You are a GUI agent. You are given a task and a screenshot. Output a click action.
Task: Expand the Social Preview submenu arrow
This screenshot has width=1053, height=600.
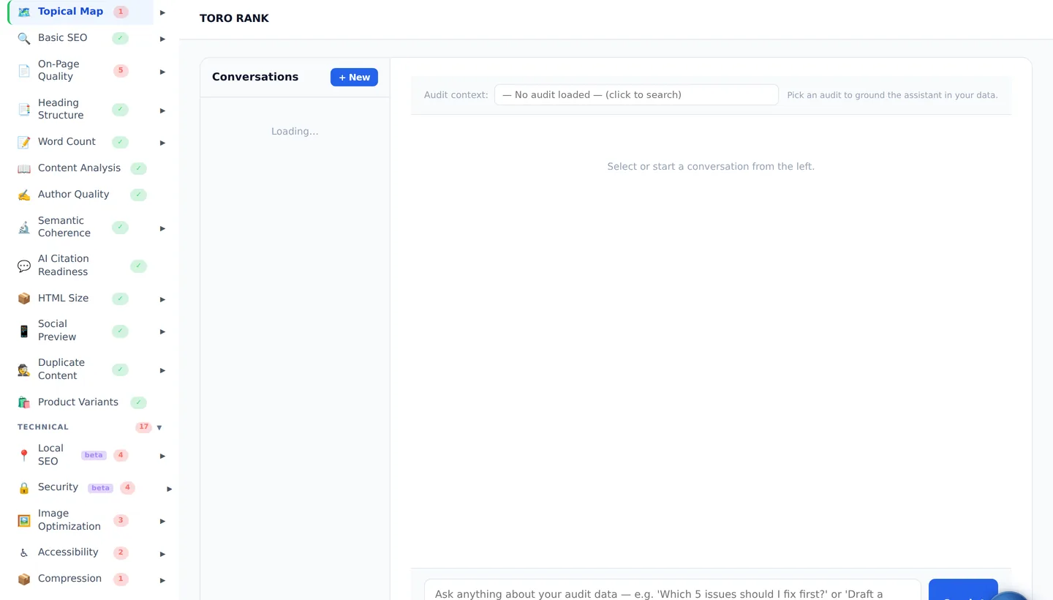[x=162, y=331]
